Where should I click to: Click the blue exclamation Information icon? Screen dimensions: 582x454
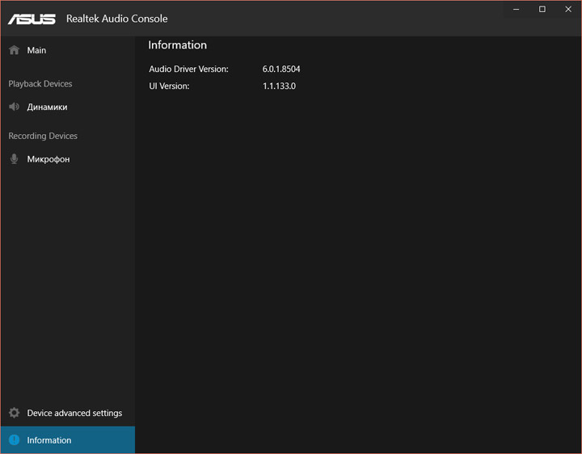click(14, 440)
